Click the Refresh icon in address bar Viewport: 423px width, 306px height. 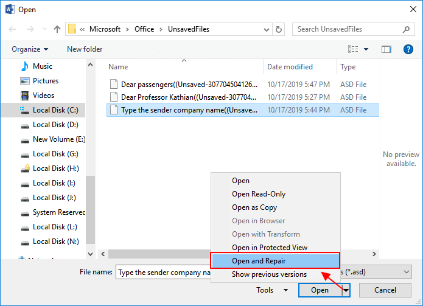(279, 29)
